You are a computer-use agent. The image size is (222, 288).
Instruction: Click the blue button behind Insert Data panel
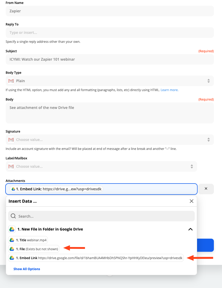click(205, 245)
